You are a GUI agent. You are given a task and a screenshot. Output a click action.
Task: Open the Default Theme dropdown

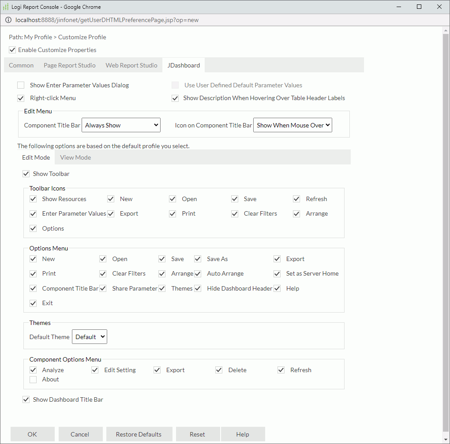pos(89,336)
